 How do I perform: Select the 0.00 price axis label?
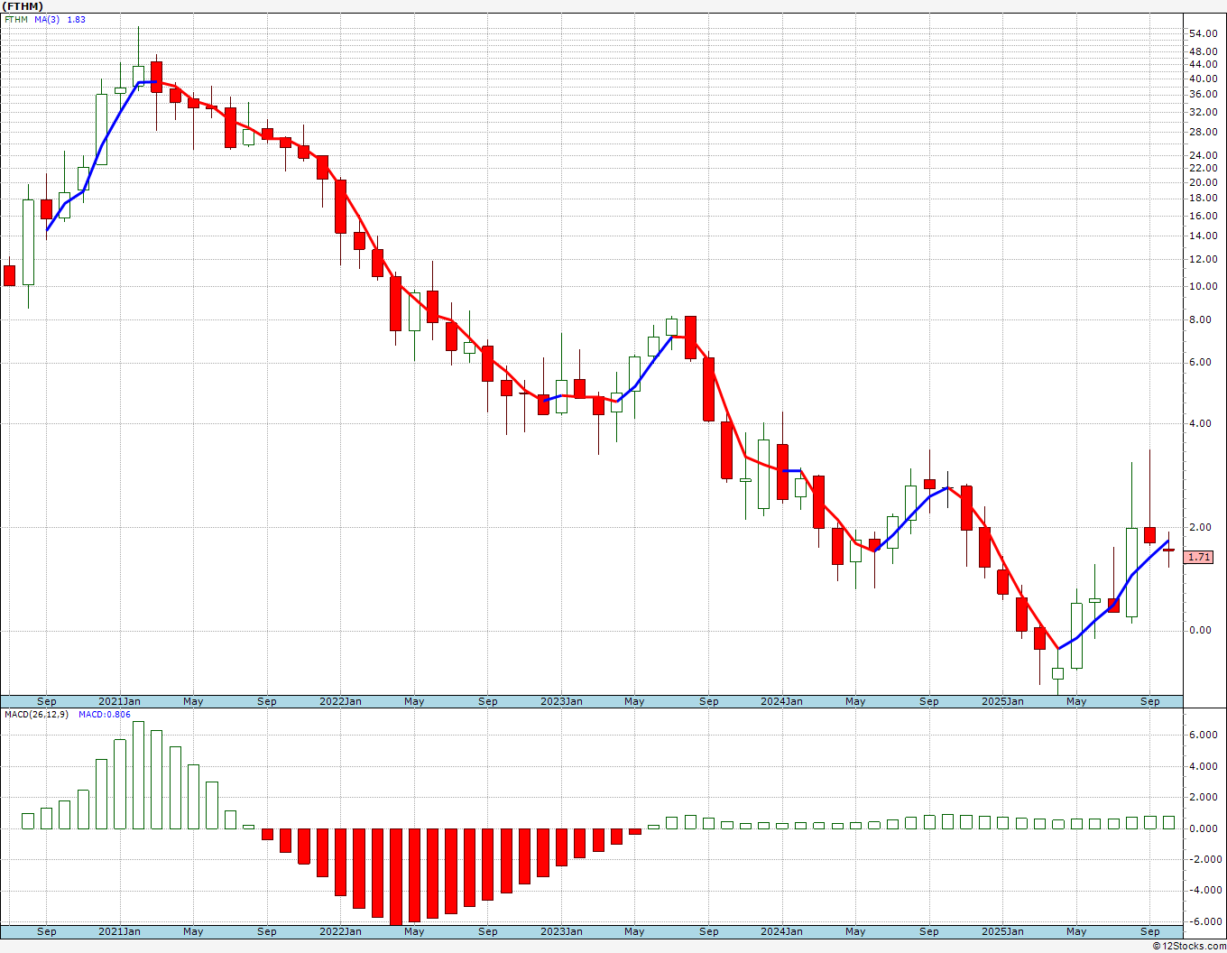tap(1200, 630)
